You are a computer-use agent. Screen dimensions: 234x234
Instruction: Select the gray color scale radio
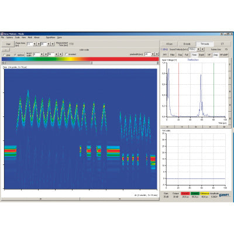tap(5, 55)
